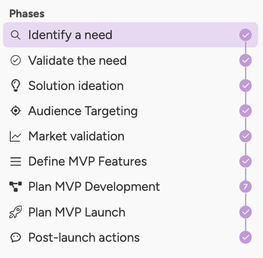The height and width of the screenshot is (258, 263).
Task: Click the lightbulb icon for Solution ideation
Action: click(16, 86)
